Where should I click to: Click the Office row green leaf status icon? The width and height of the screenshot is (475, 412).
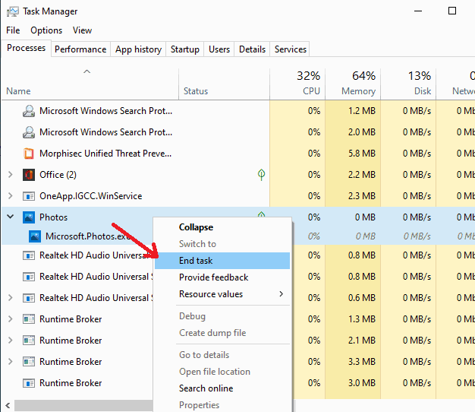point(262,174)
